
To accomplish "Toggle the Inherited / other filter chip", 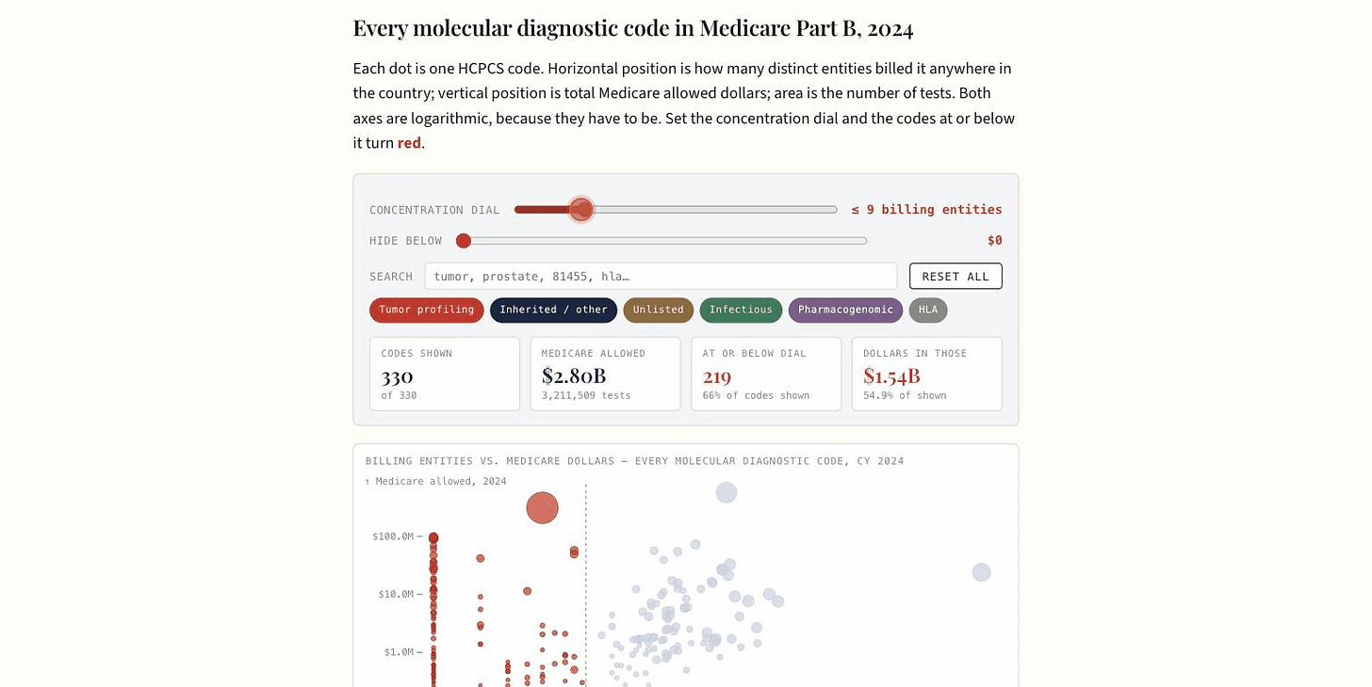I will pos(553,310).
